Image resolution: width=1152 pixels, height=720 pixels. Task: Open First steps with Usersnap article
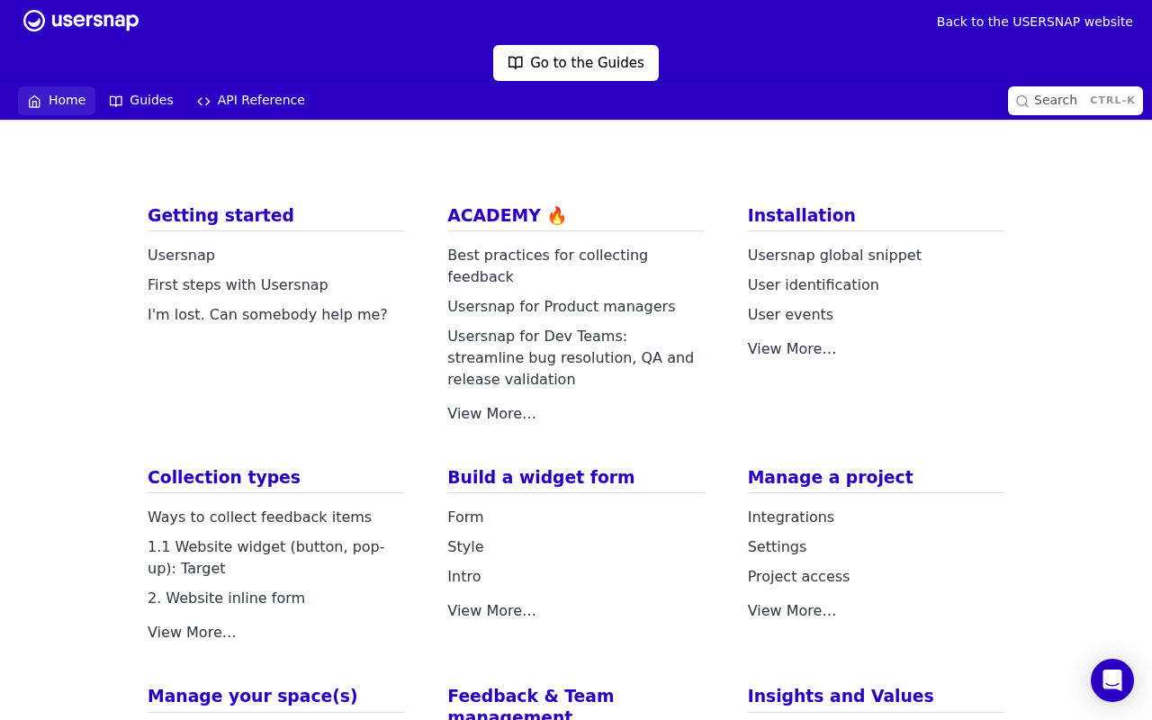pyautogui.click(x=238, y=284)
